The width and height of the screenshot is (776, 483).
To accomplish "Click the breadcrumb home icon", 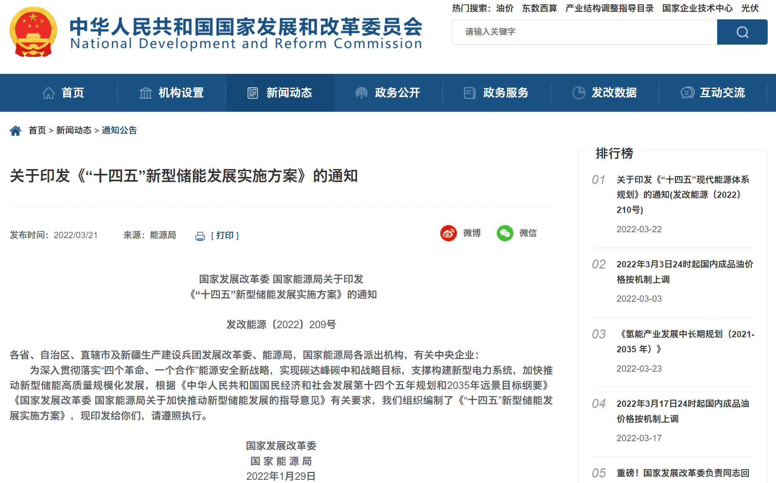I will 15,130.
